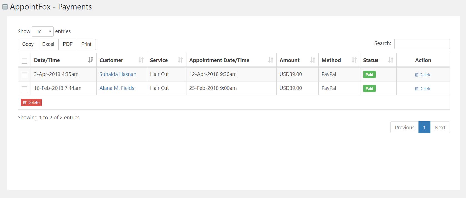This screenshot has height=198, width=466.
Task: Copy table data with Copy button
Action: point(28,44)
